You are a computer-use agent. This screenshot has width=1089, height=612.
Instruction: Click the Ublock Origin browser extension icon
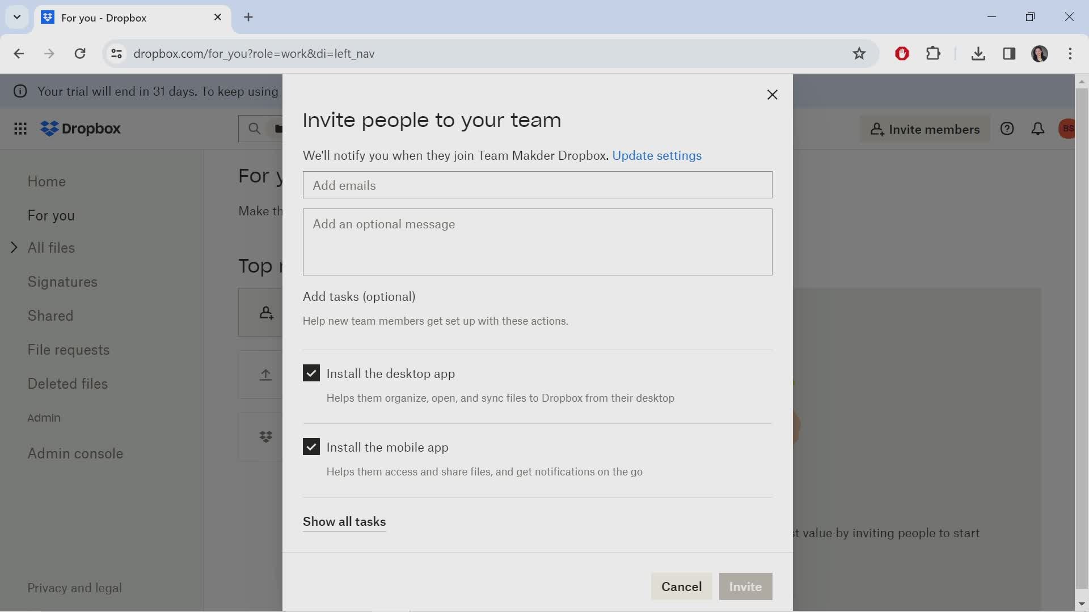click(903, 52)
